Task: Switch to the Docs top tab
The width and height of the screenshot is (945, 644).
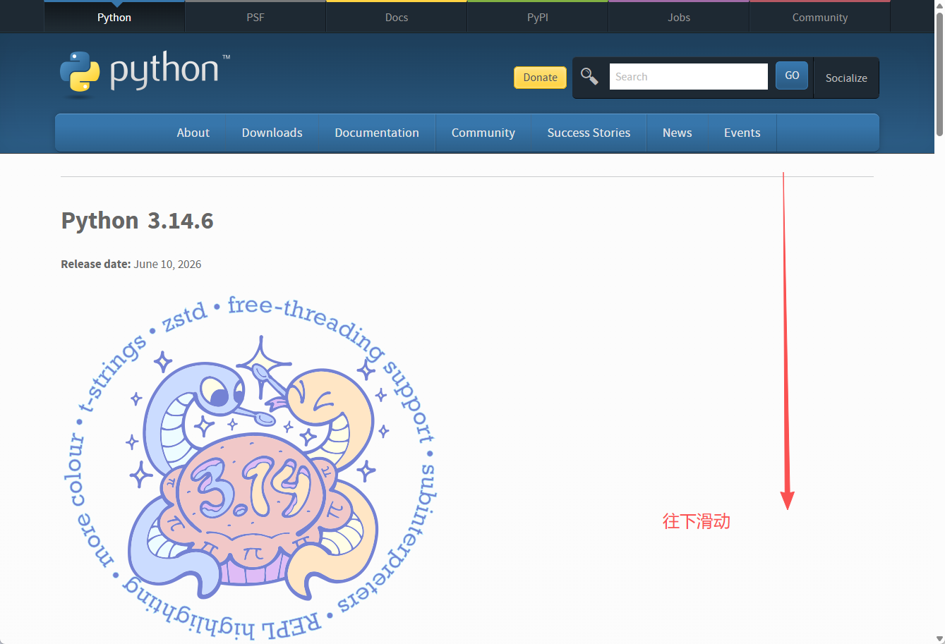Action: pyautogui.click(x=397, y=17)
